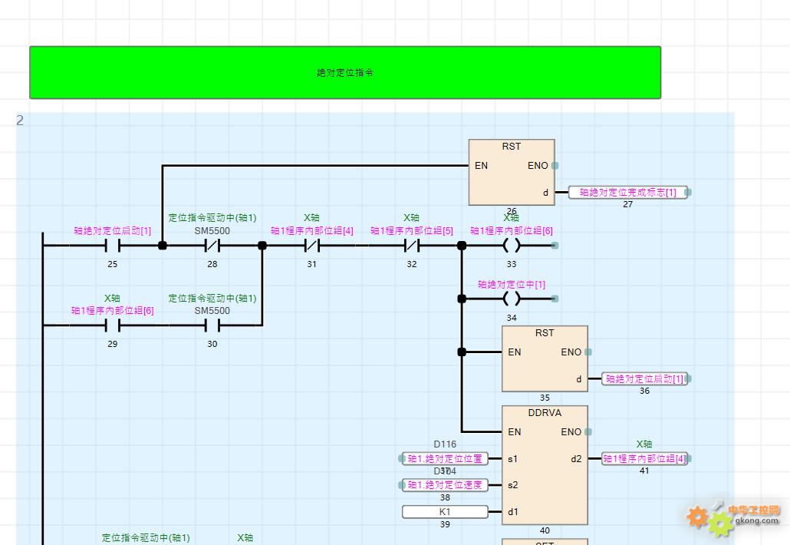Click the K1 input field on d1

(445, 512)
